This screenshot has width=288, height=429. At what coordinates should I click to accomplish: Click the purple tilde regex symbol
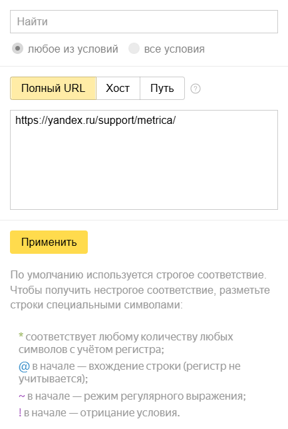[21, 396]
